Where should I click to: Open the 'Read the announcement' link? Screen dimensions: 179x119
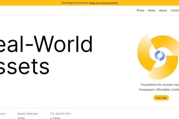104,3
